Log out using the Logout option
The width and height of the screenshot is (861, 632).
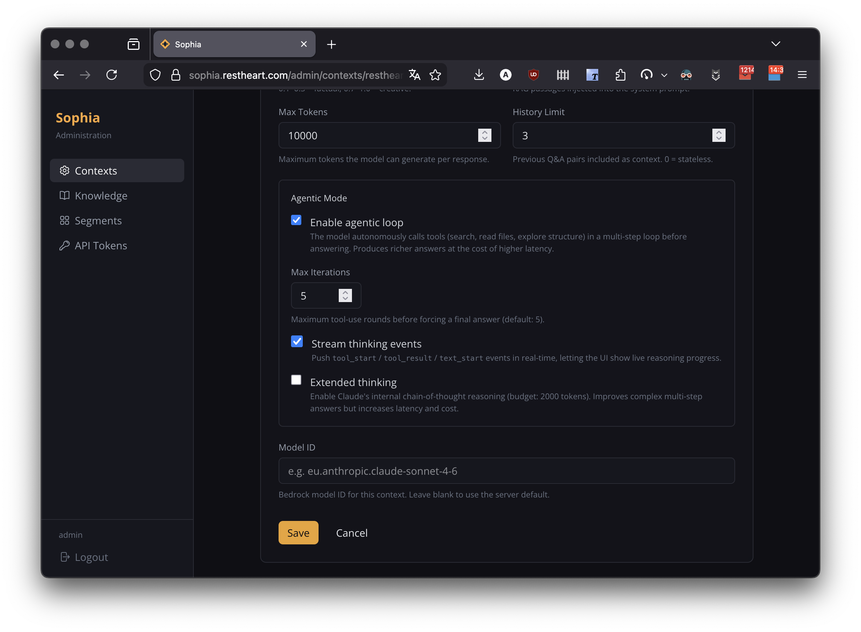tap(84, 557)
